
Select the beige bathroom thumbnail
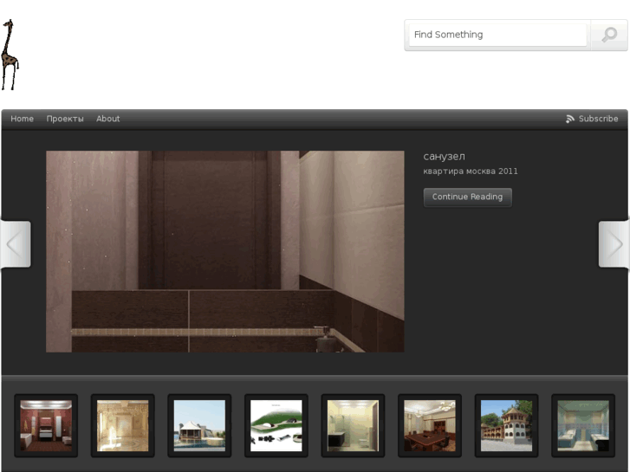(x=354, y=425)
